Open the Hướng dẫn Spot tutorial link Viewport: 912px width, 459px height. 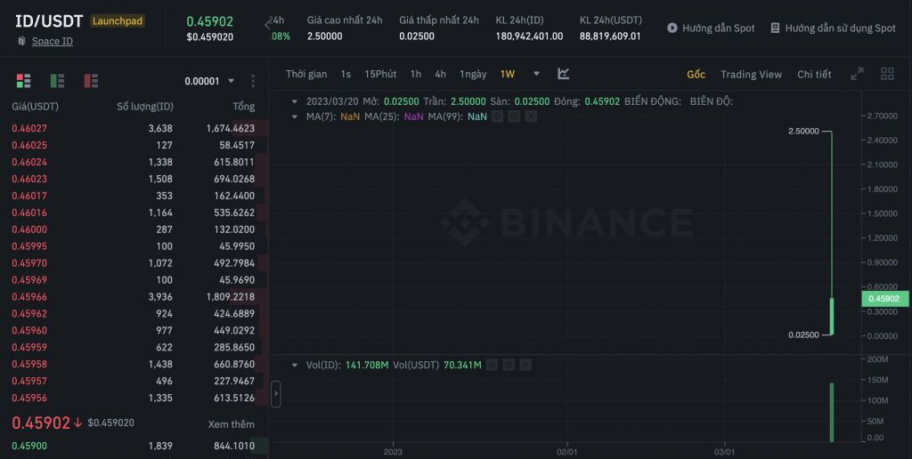click(719, 28)
